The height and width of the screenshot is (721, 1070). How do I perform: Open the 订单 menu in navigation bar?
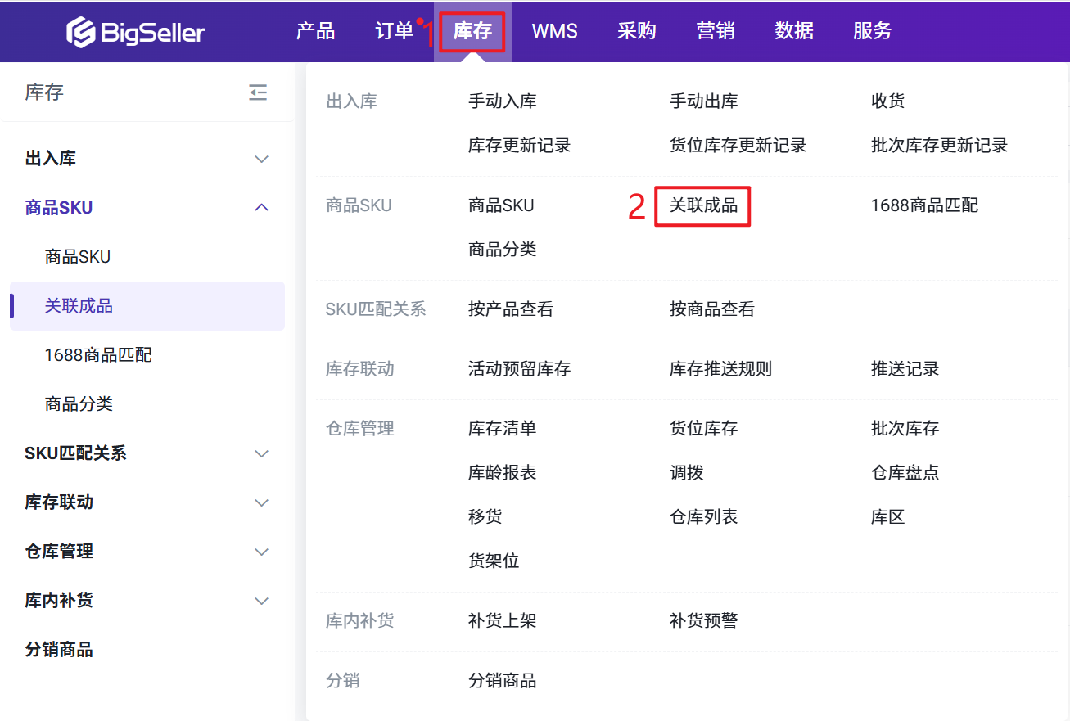395,32
